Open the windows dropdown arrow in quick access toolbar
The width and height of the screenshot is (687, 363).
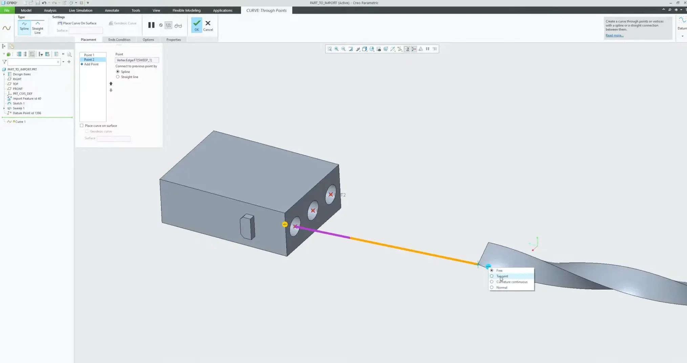click(x=76, y=3)
